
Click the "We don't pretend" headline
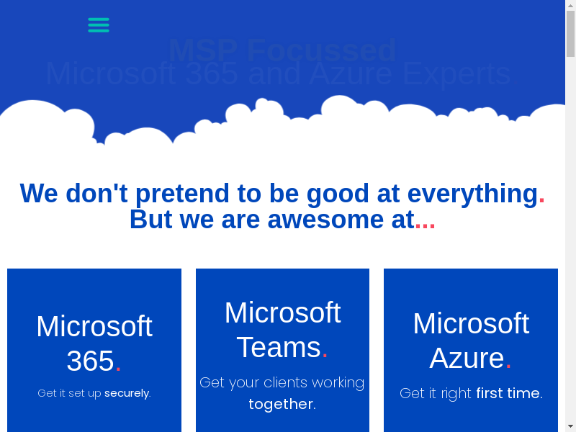(x=279, y=194)
